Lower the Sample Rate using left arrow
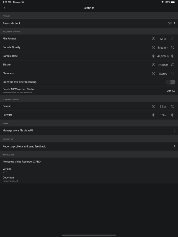 coord(153,56)
